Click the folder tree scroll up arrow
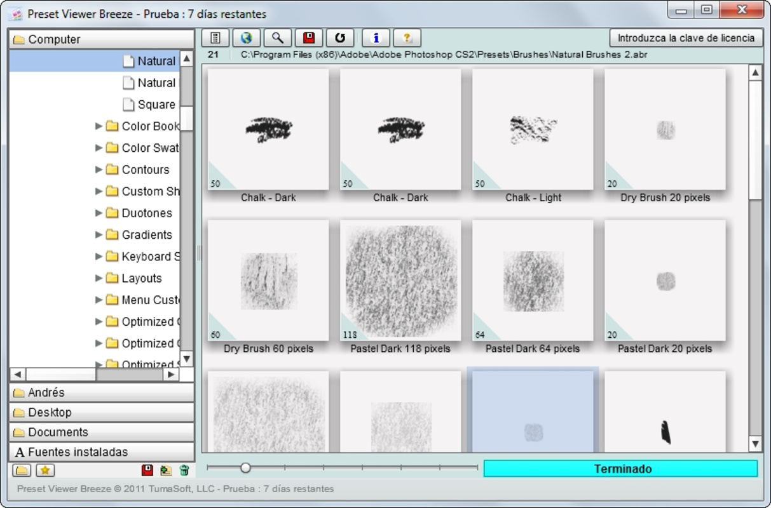The width and height of the screenshot is (771, 508). (187, 58)
